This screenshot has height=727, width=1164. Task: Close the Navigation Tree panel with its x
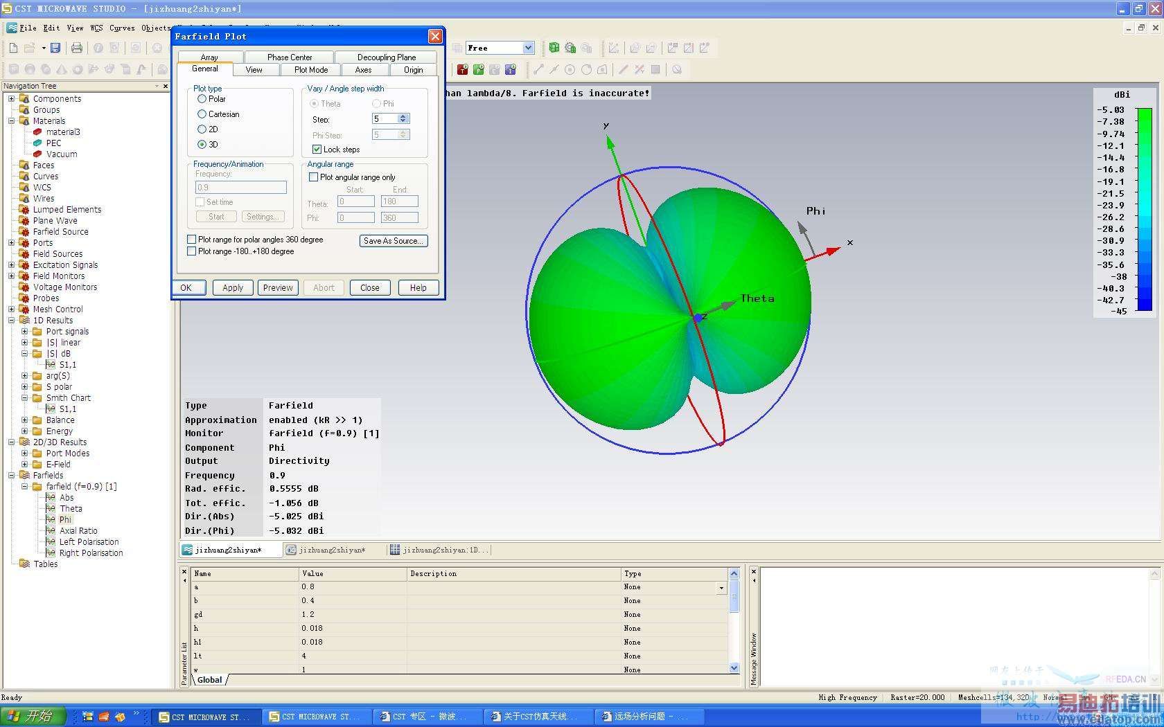(165, 86)
